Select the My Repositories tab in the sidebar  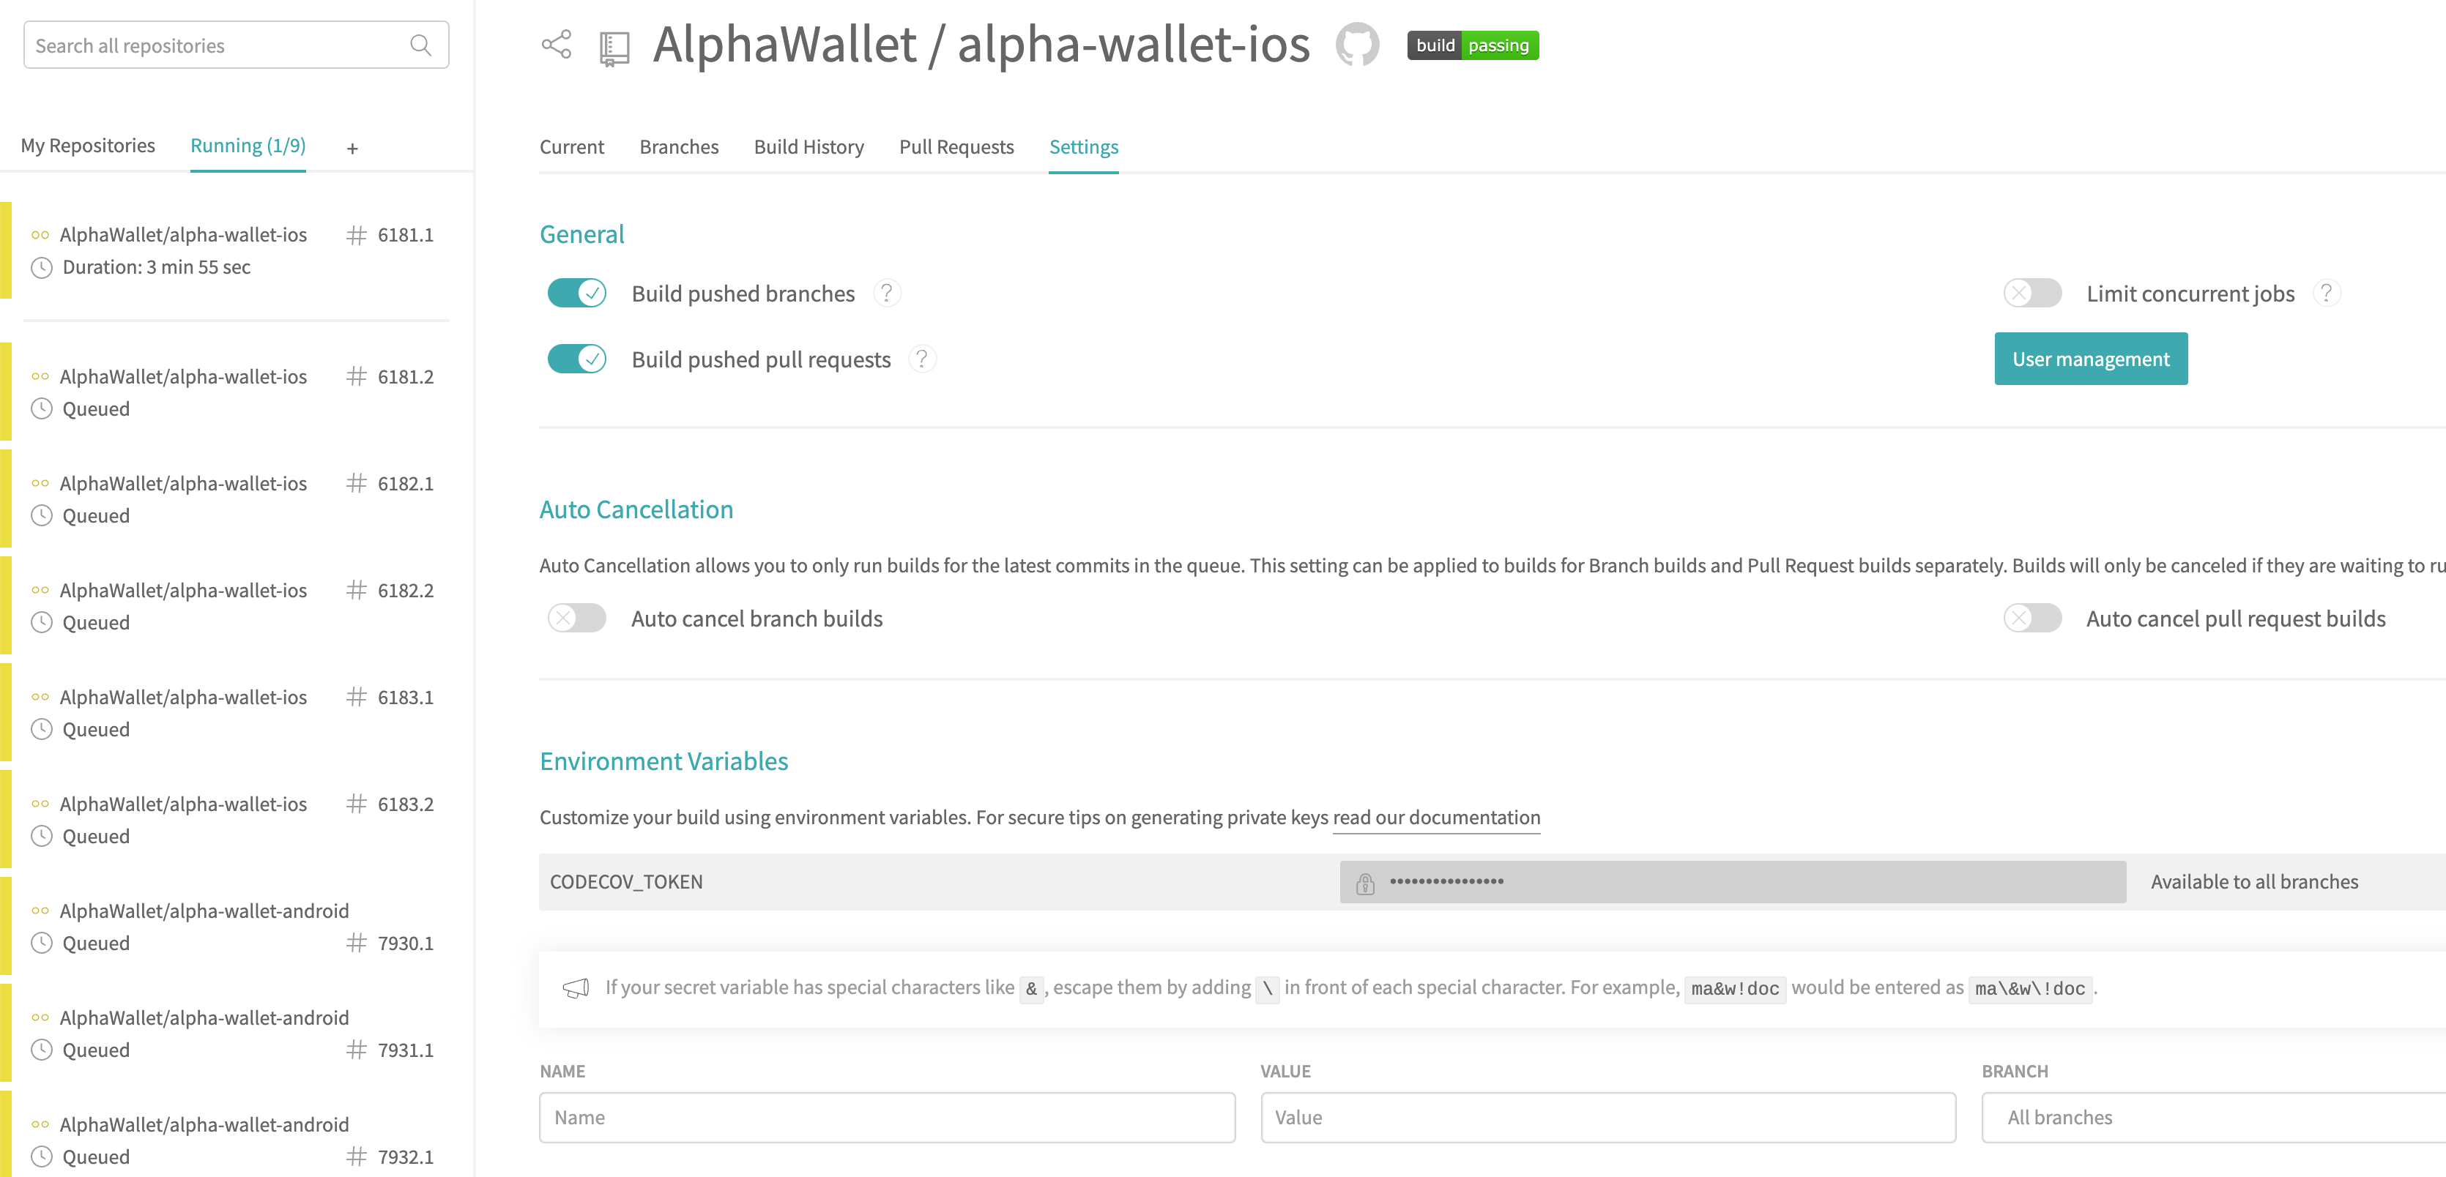click(87, 145)
